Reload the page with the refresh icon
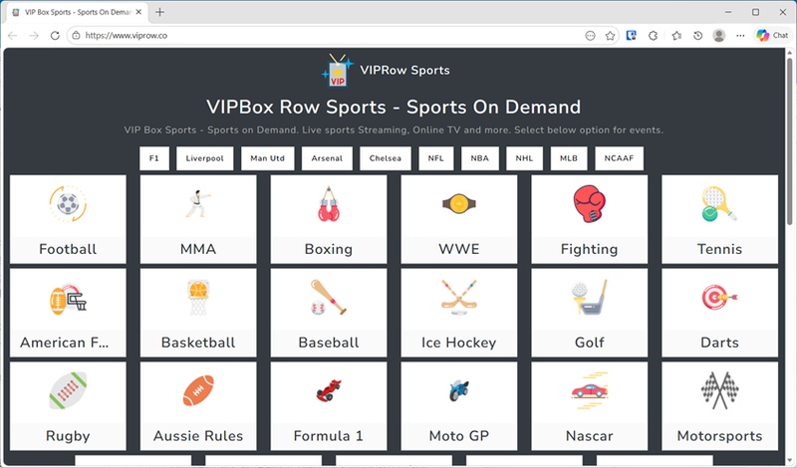The height and width of the screenshot is (468, 797). click(x=55, y=36)
